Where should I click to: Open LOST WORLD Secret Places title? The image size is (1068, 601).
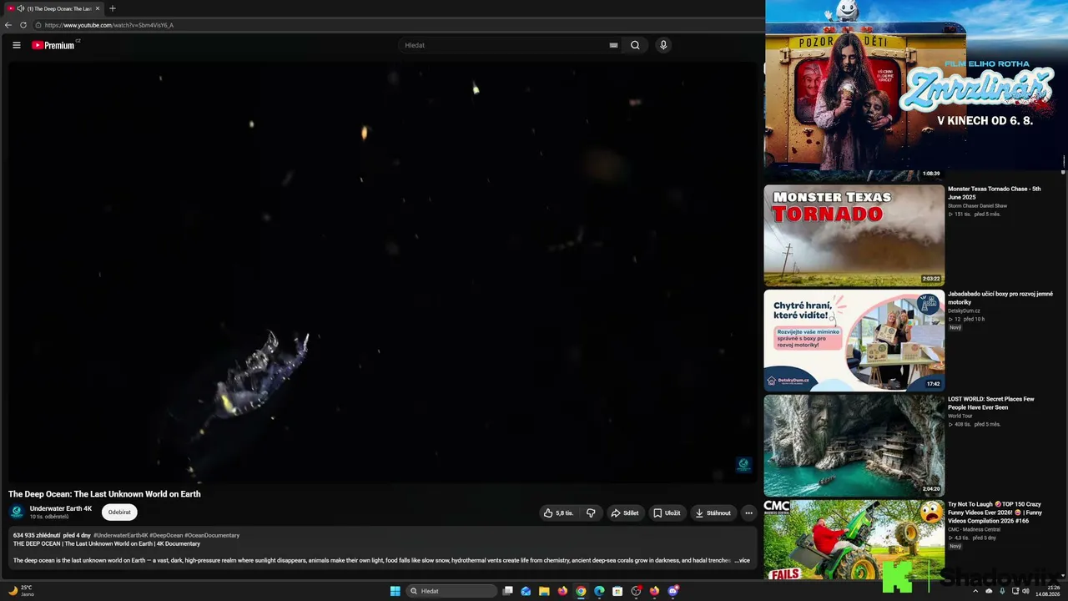[990, 403]
